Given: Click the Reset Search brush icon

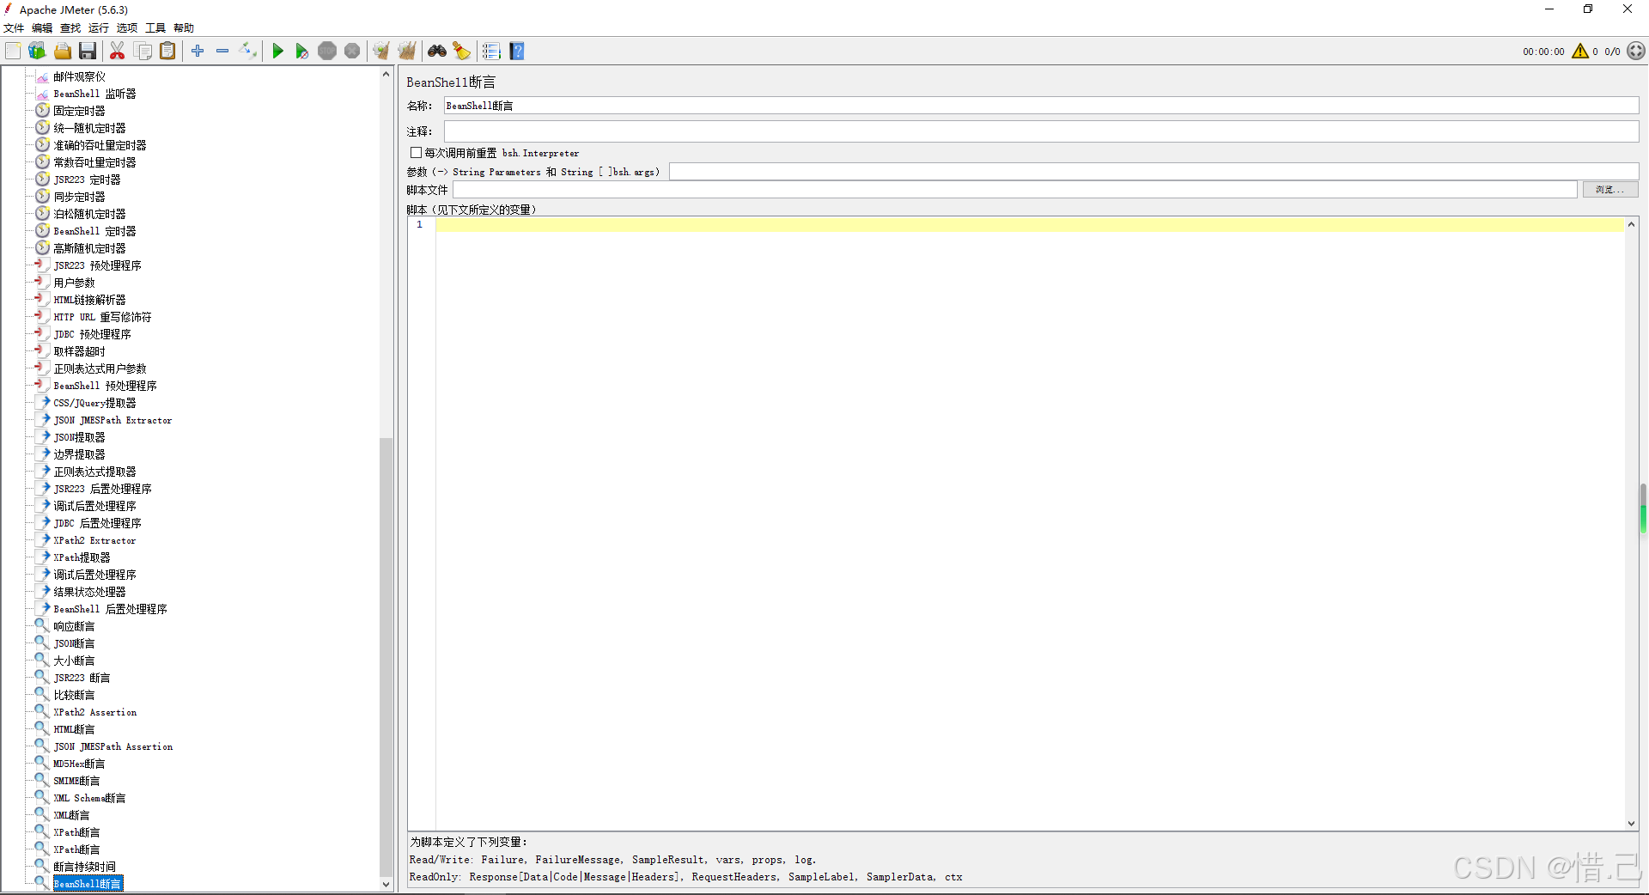Looking at the screenshot, I should (462, 52).
